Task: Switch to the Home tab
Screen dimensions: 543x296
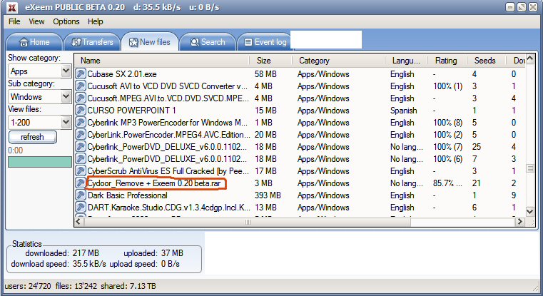Action: (34, 42)
